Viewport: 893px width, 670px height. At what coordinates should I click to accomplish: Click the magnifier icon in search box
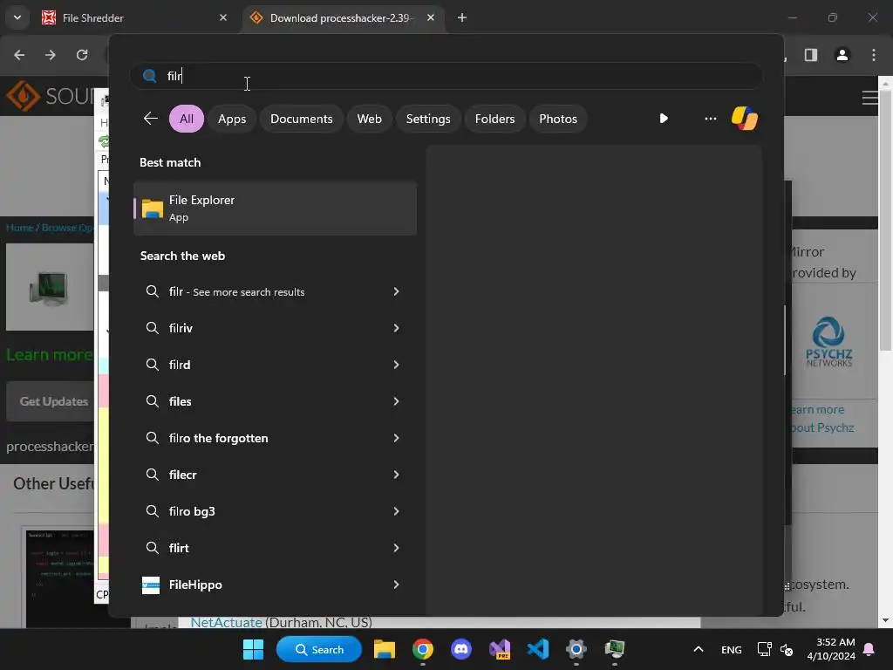click(150, 76)
